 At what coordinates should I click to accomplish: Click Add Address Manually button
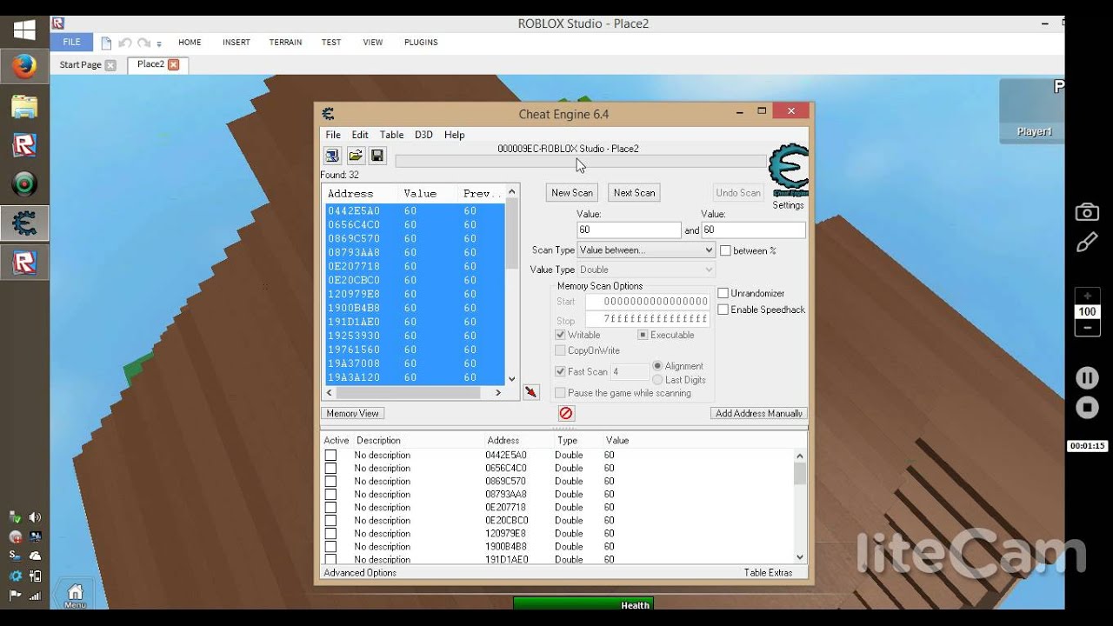[759, 414]
